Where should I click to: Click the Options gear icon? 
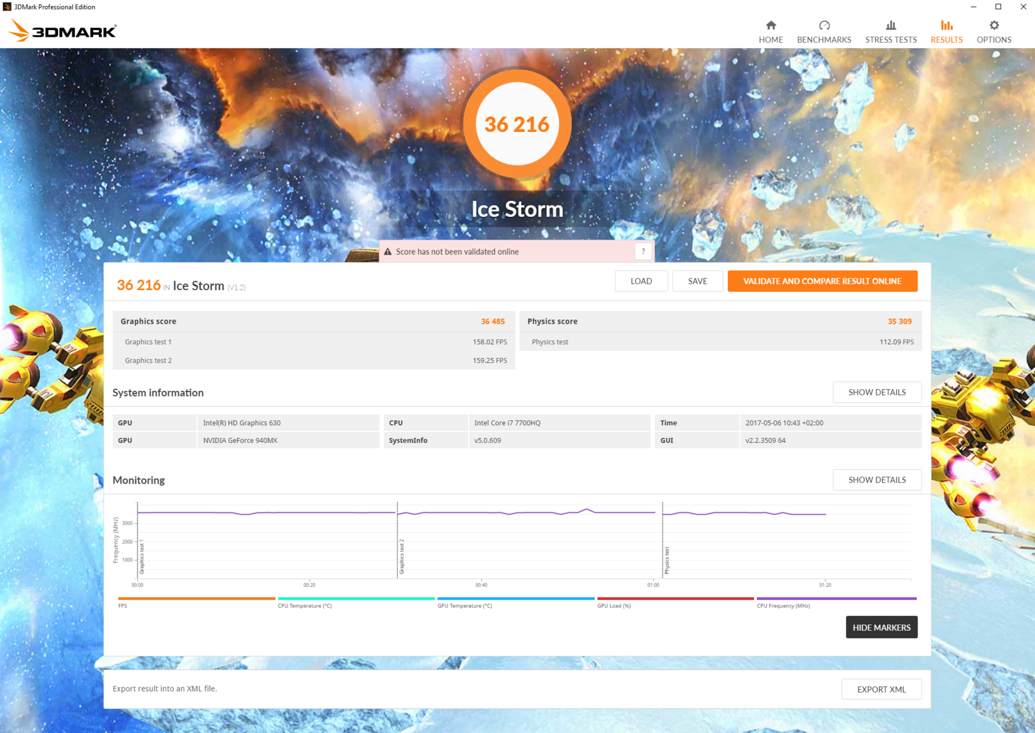[x=994, y=25]
